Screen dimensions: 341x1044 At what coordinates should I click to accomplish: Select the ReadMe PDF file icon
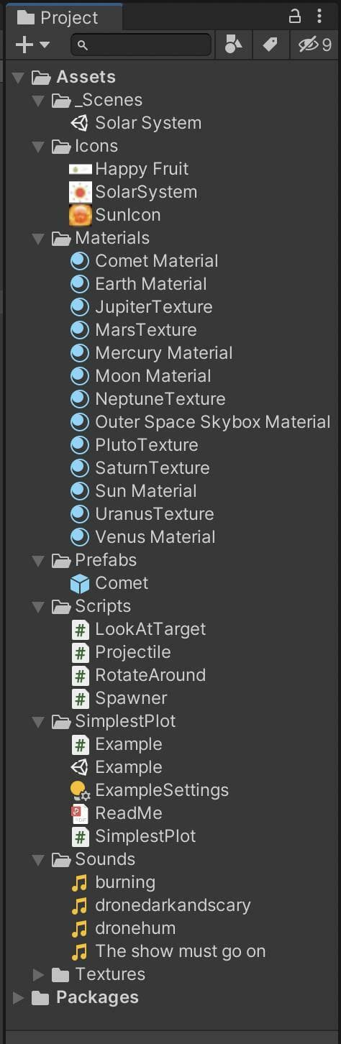tap(80, 813)
